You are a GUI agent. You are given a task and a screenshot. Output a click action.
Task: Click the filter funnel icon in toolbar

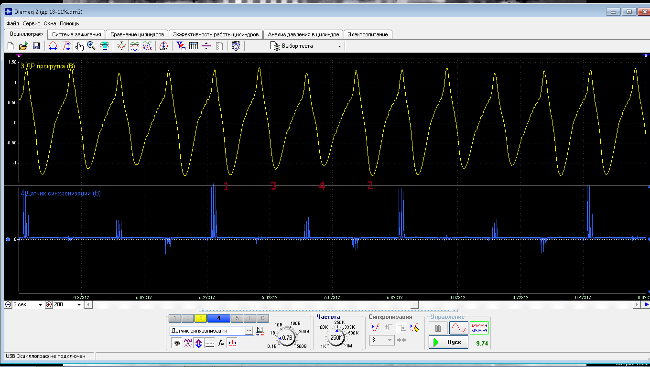coord(181,46)
